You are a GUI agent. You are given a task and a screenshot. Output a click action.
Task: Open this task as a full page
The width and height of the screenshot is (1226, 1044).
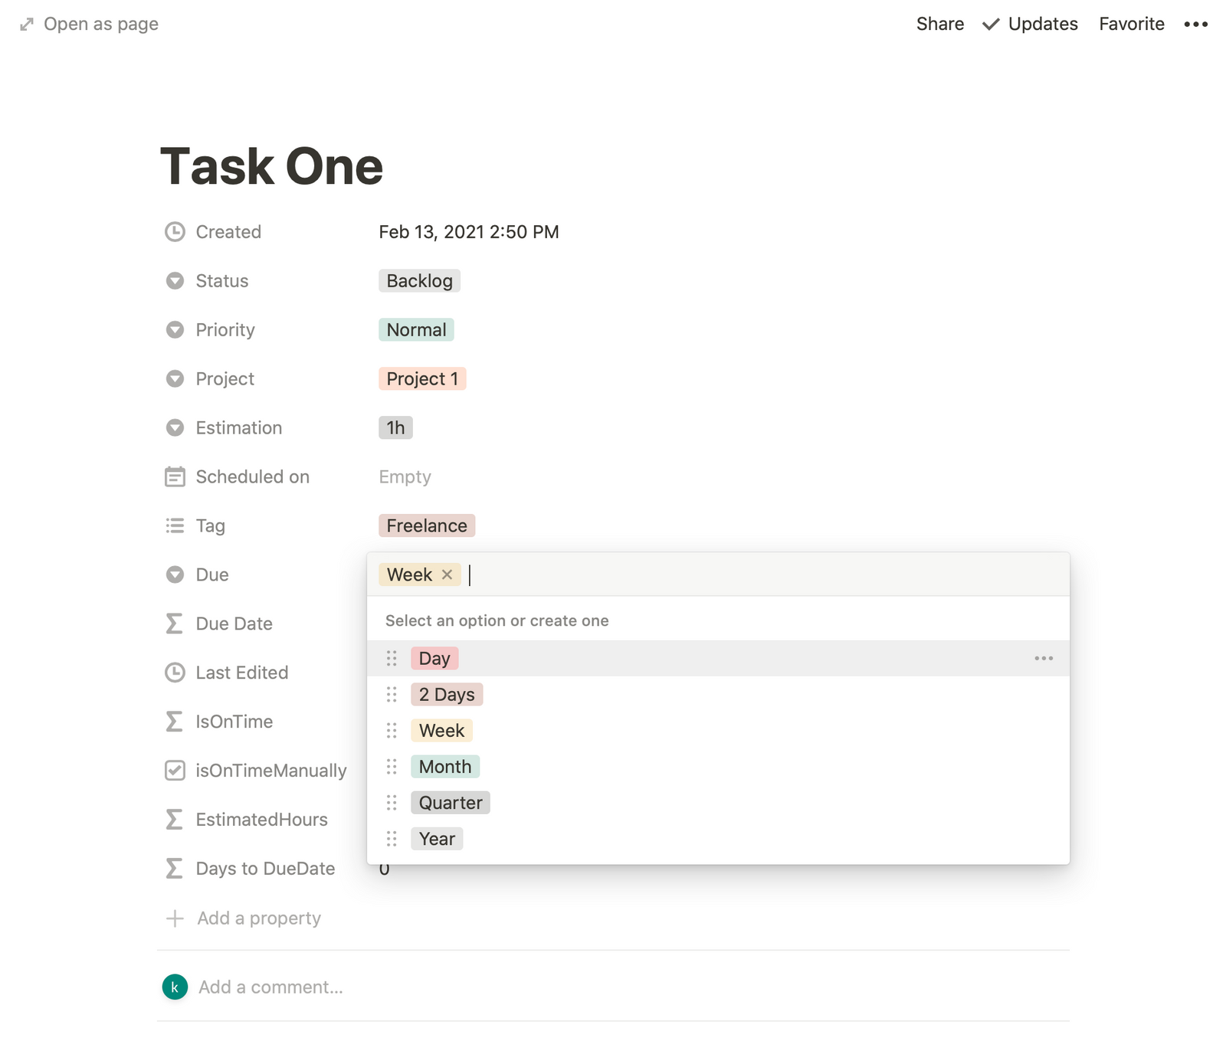point(89,24)
